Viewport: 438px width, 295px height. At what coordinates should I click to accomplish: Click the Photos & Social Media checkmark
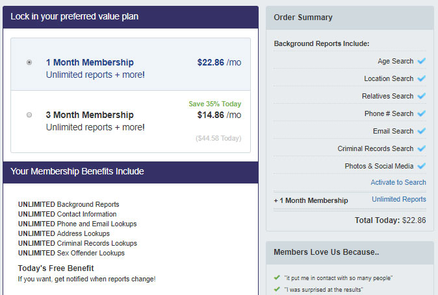tap(422, 166)
